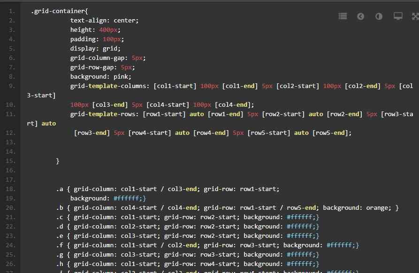Screen dimensions: 419x273
Task: Click the #ffffff value on line 19
Action: point(130,199)
